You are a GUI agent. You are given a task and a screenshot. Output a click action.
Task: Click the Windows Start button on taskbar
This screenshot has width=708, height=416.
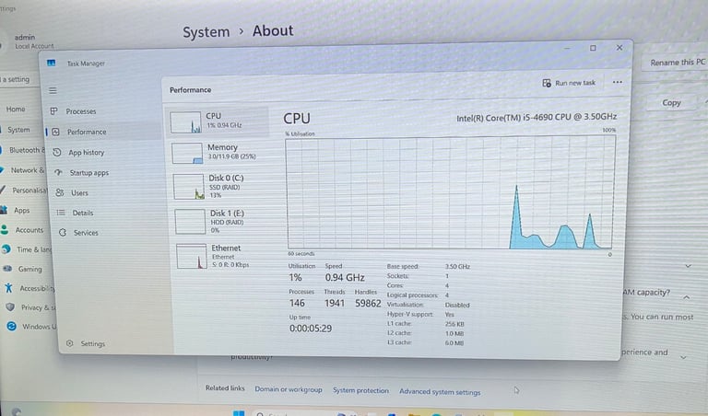coord(239,413)
